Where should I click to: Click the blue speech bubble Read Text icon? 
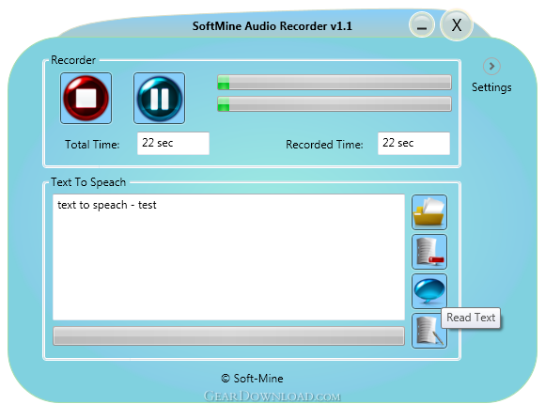429,291
